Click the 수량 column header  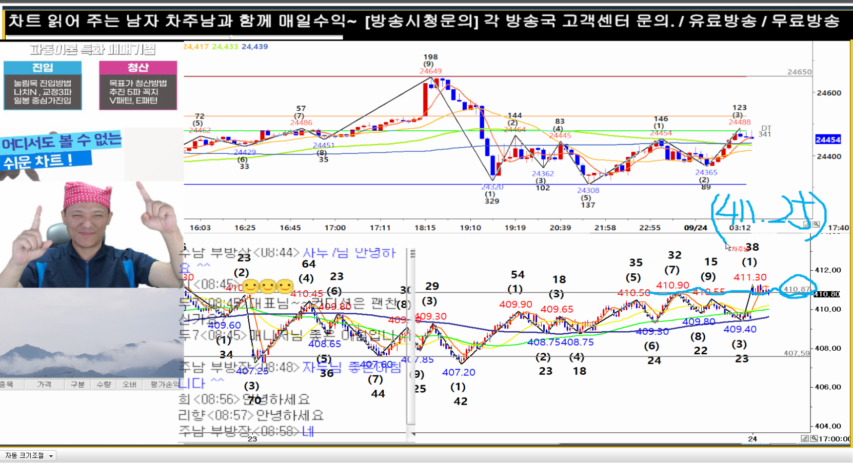point(104,384)
